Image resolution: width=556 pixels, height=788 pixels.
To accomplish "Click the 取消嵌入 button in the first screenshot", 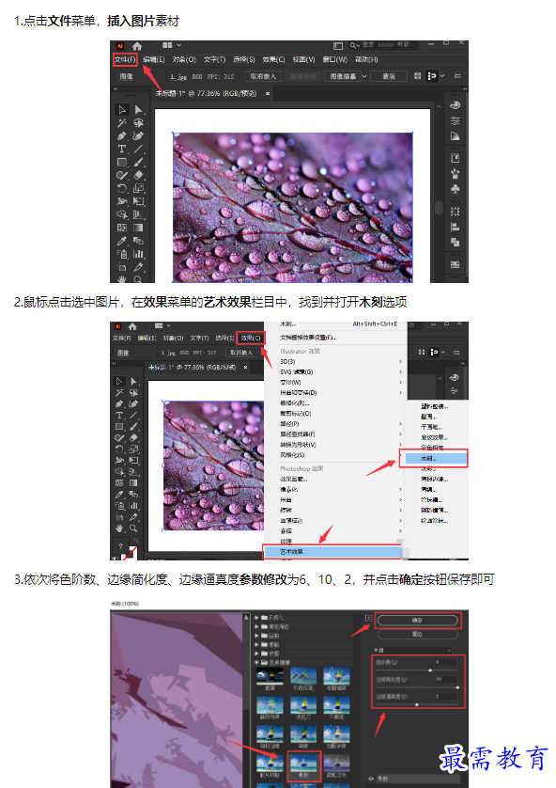I will [263, 76].
